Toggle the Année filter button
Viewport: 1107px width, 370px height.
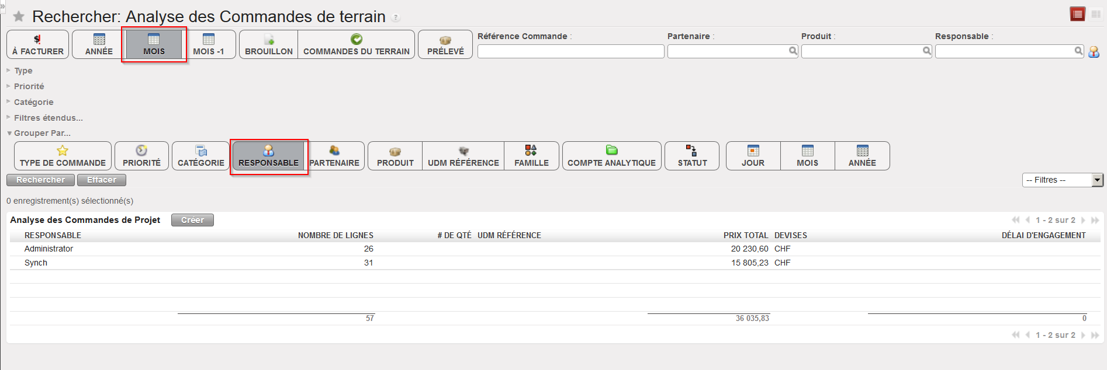(x=99, y=44)
